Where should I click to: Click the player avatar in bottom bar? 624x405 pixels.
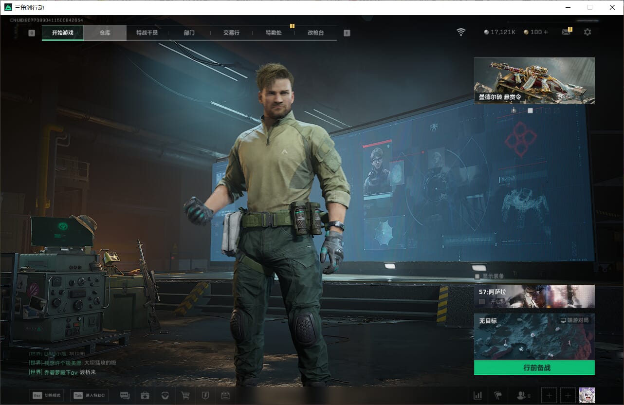[587, 395]
